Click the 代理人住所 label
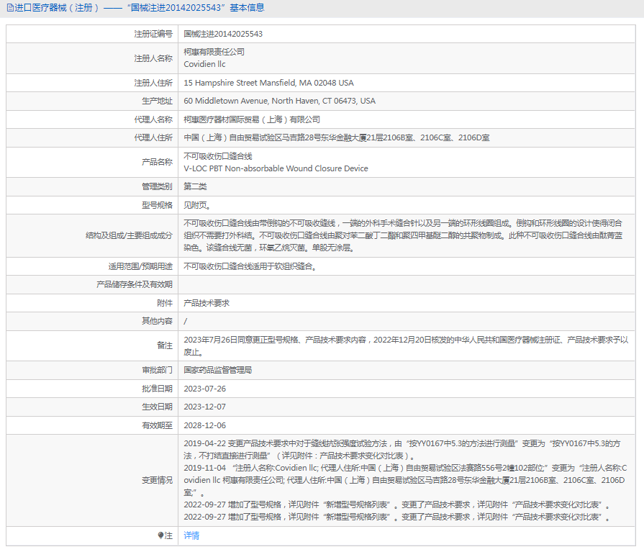Viewport: 644px width, 552px height. point(153,137)
